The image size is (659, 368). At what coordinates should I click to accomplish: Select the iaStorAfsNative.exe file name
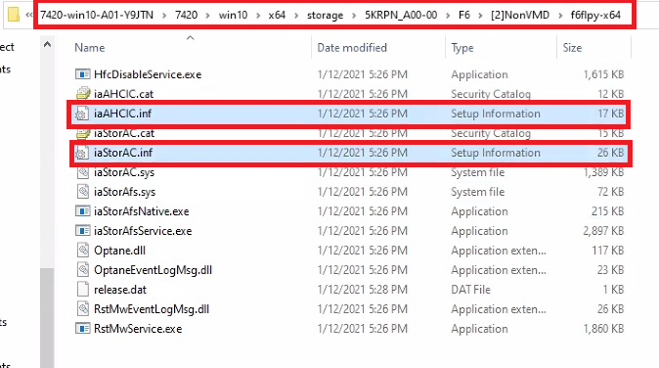[x=141, y=211]
